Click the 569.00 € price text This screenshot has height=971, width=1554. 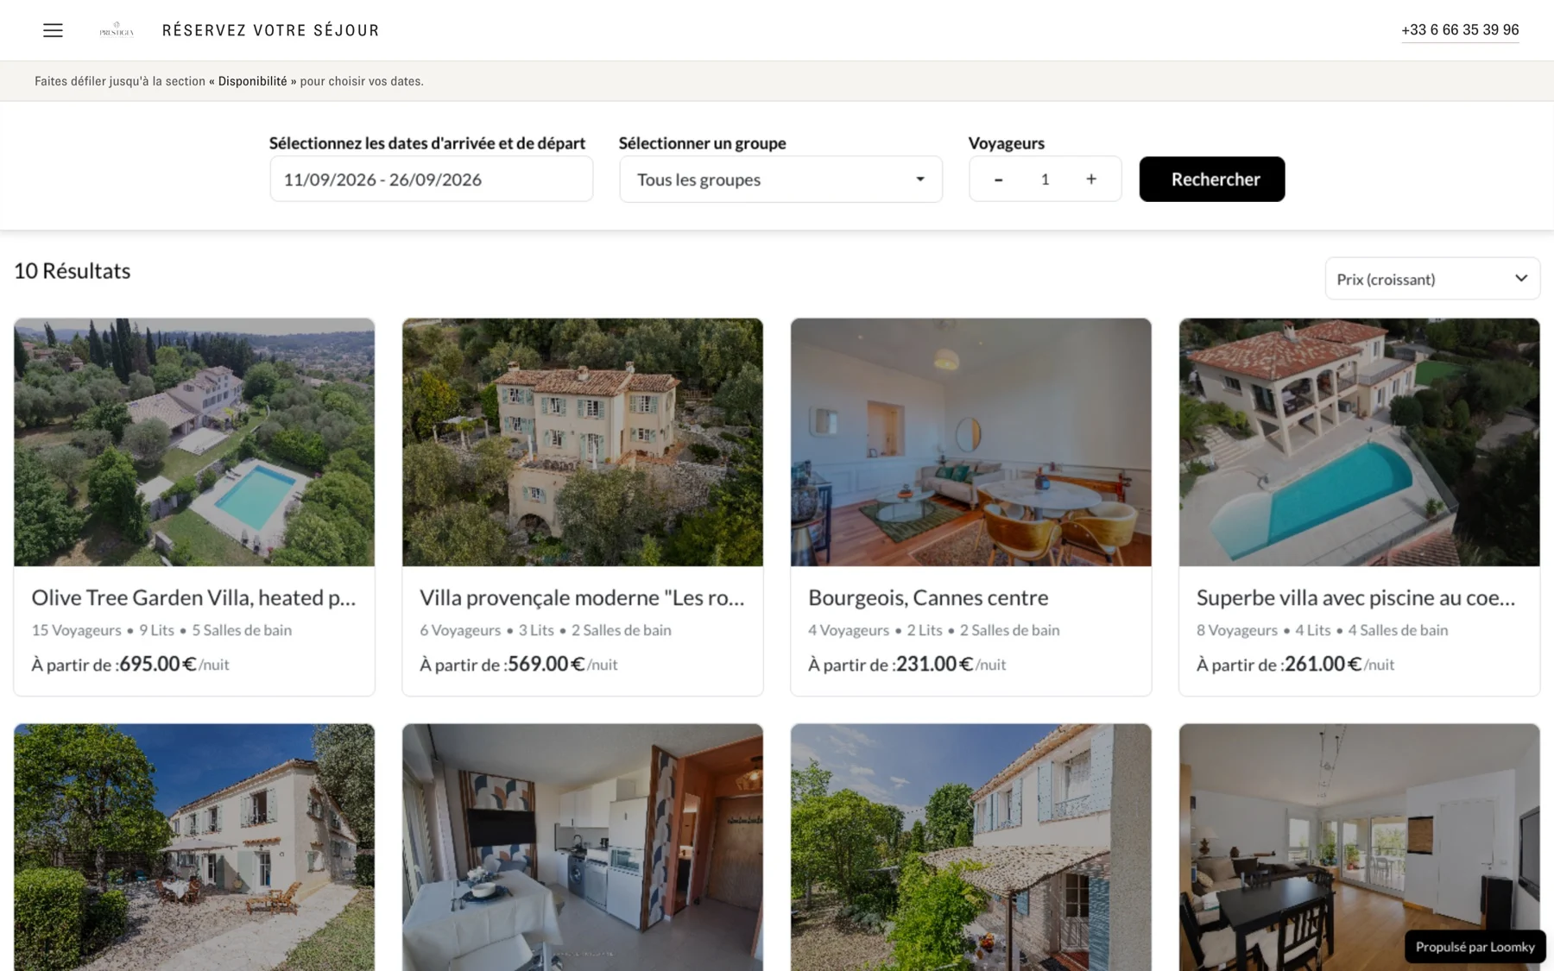546,664
